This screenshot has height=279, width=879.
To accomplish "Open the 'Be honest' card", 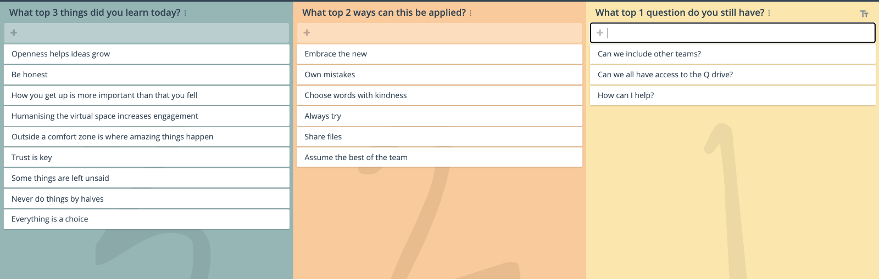I will (x=147, y=75).
